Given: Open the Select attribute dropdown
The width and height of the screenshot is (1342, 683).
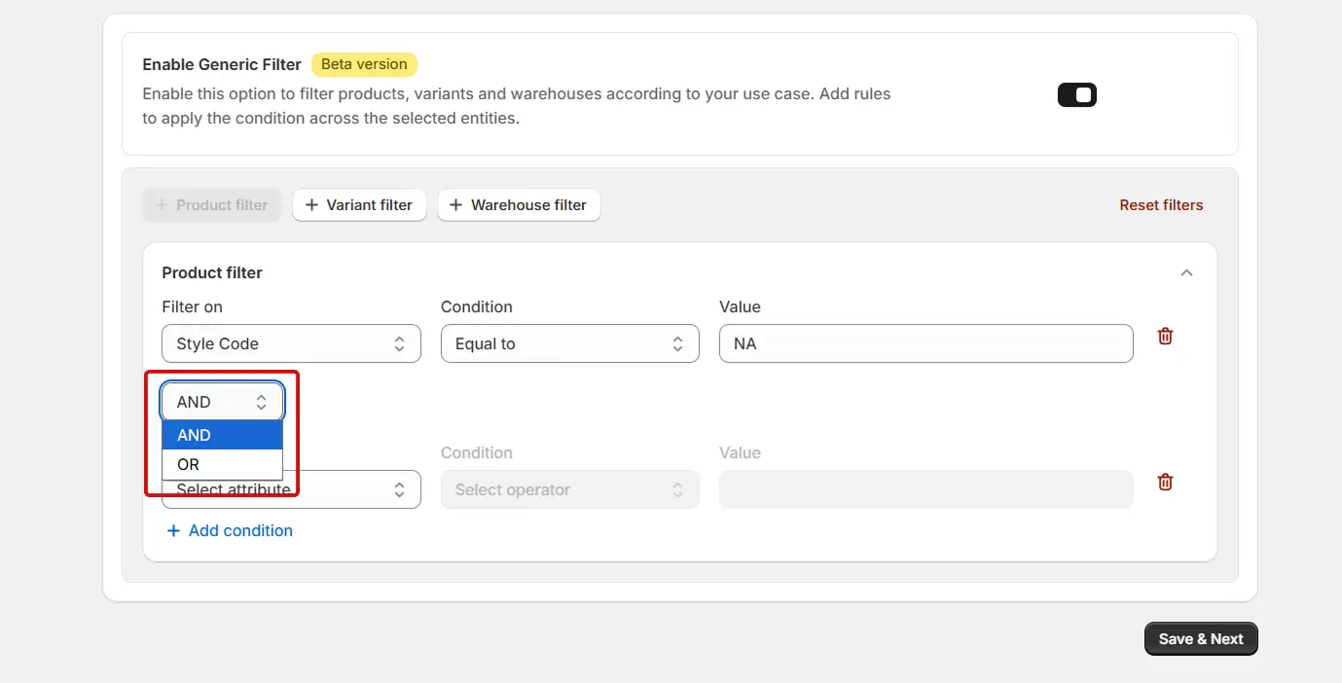Looking at the screenshot, I should tap(291, 489).
